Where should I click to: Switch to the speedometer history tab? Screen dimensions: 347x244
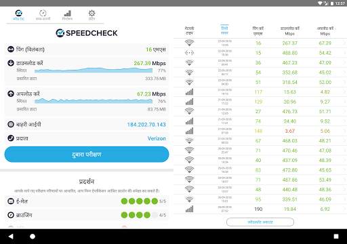point(43,15)
